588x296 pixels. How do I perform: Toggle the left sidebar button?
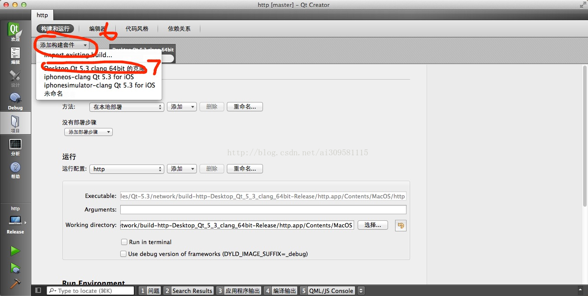[38, 290]
